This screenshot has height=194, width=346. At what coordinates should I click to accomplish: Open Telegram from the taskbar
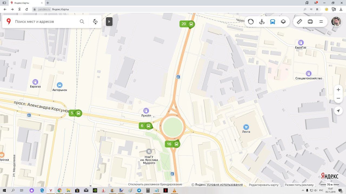click(139, 190)
